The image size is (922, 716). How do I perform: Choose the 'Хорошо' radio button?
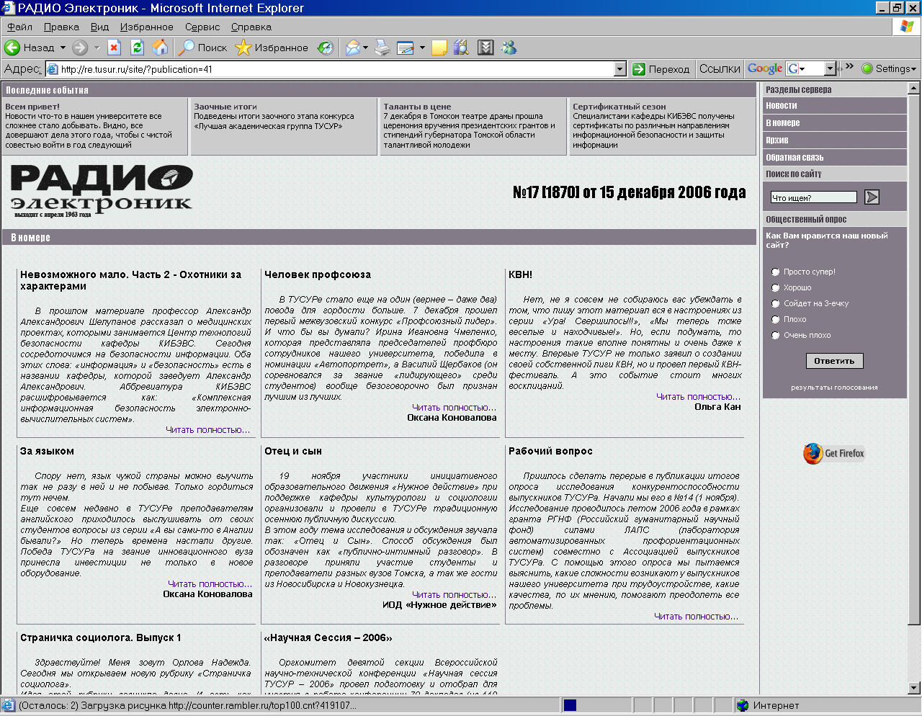point(776,287)
